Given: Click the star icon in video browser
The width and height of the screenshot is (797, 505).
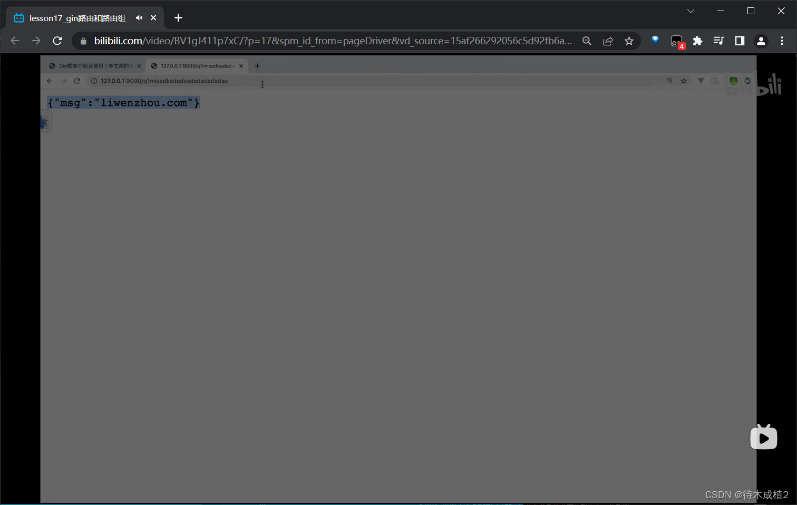Looking at the screenshot, I should 684,81.
